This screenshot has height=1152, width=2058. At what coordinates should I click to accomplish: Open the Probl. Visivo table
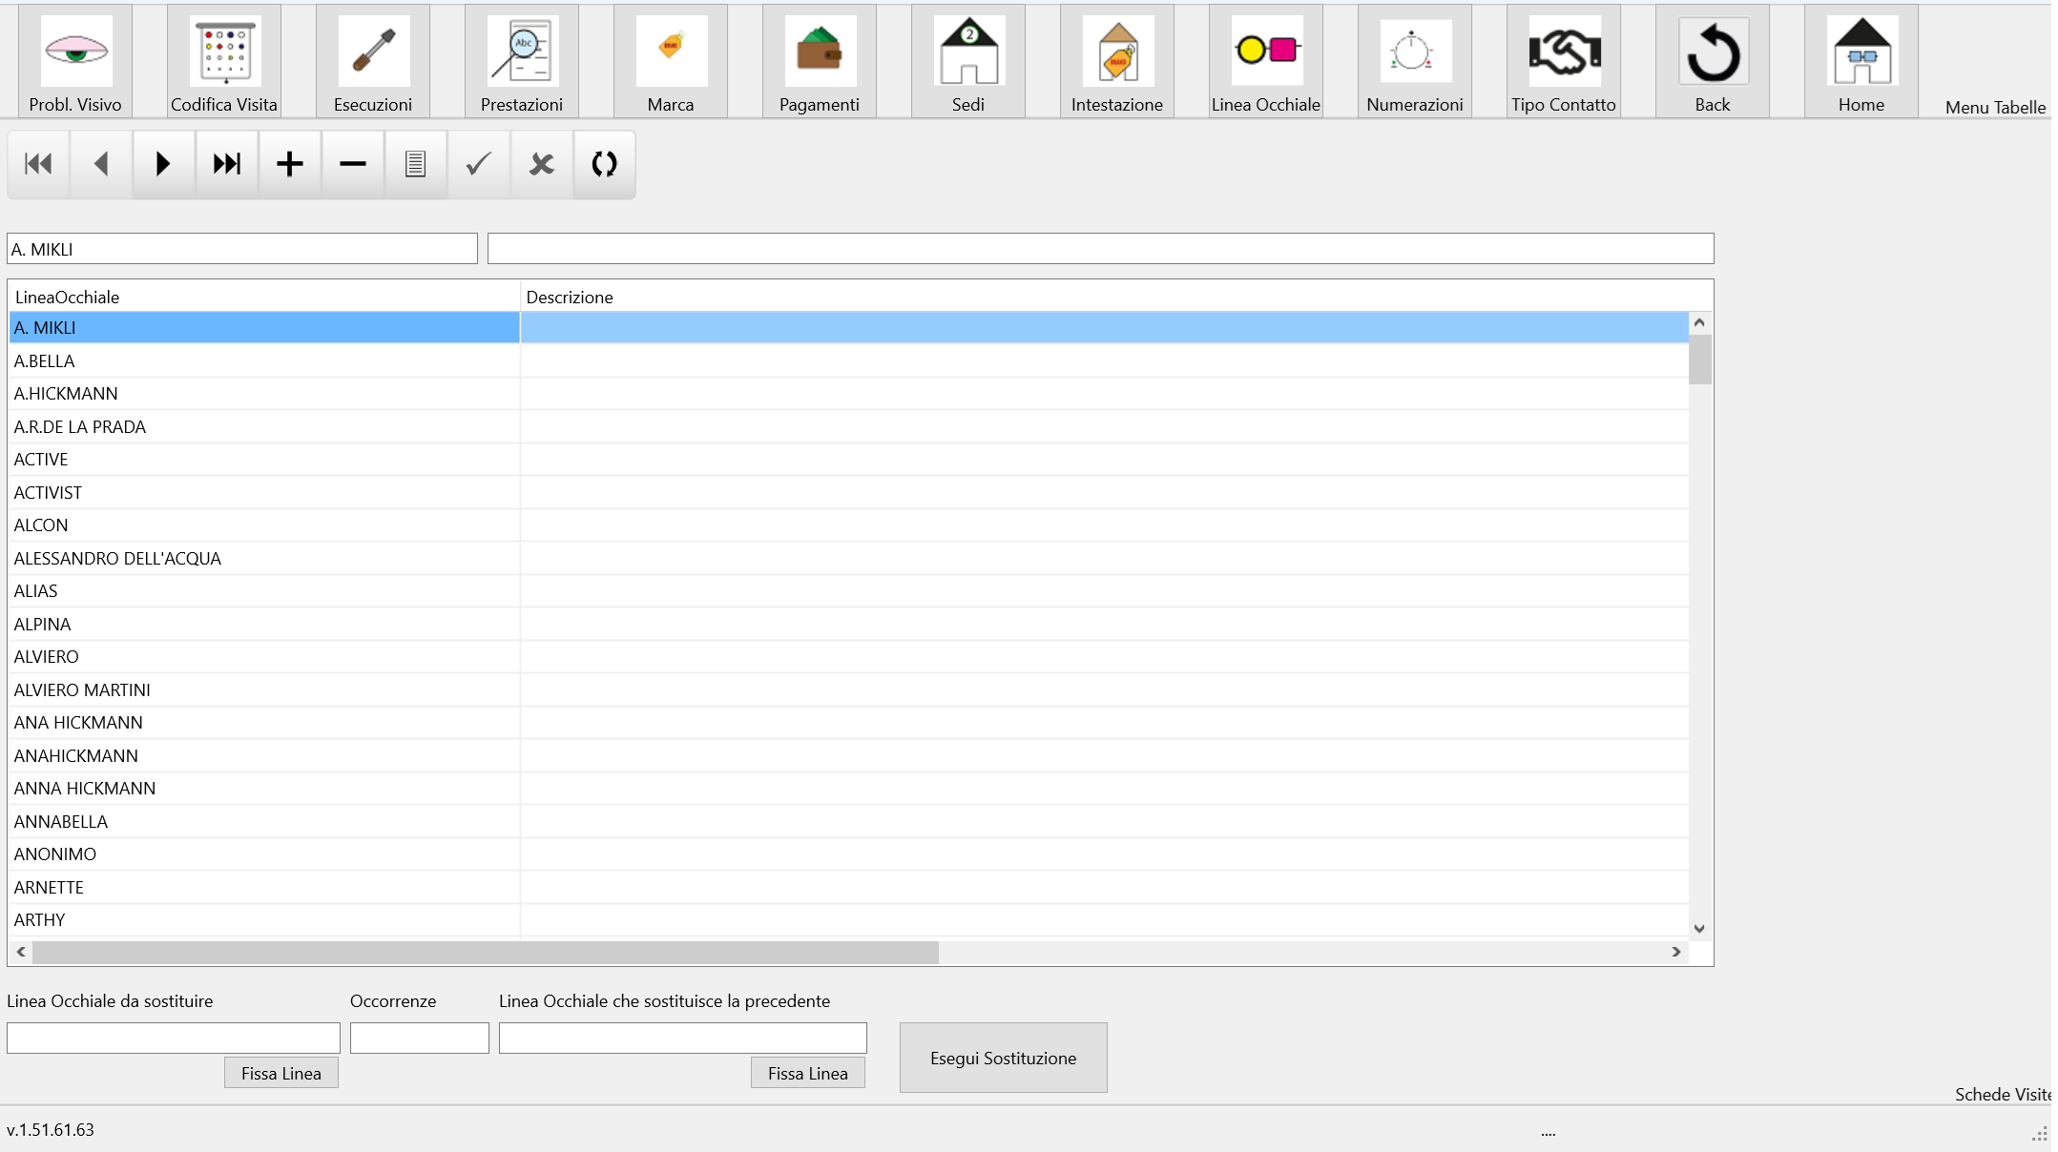point(75,61)
